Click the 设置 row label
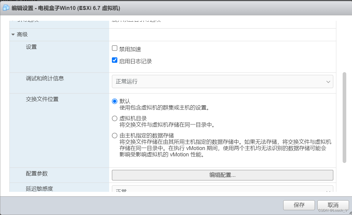 click(x=31, y=47)
